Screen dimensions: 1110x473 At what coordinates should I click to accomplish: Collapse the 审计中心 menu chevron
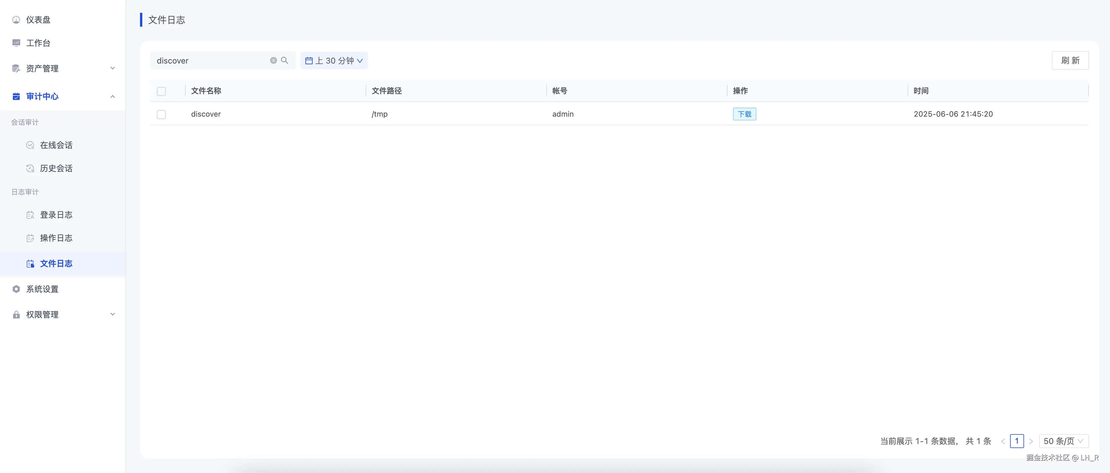pyautogui.click(x=112, y=96)
